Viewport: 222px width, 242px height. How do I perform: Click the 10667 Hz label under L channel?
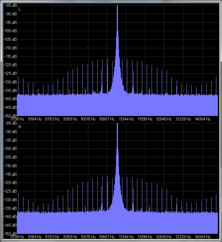coord(107,119)
